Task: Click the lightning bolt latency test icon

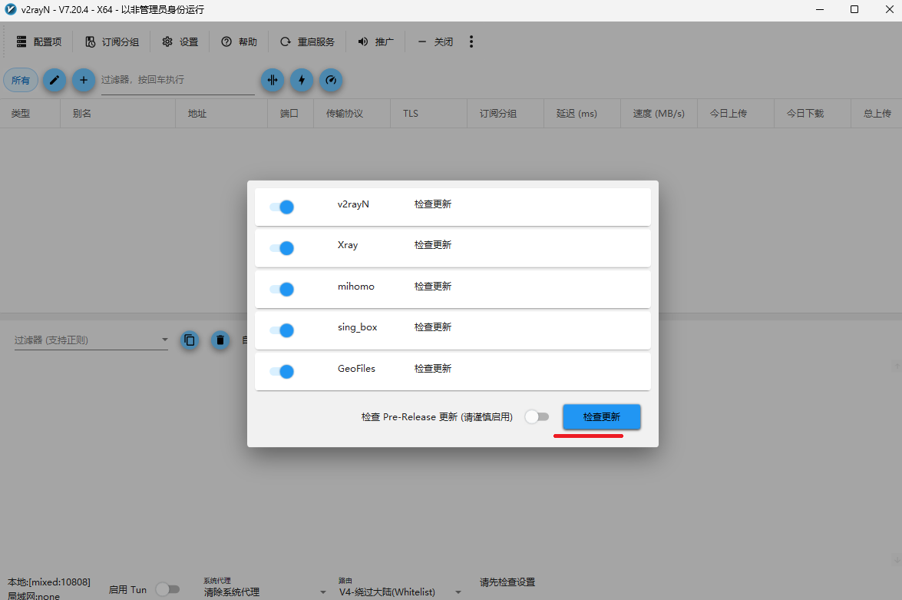Action: pyautogui.click(x=302, y=80)
